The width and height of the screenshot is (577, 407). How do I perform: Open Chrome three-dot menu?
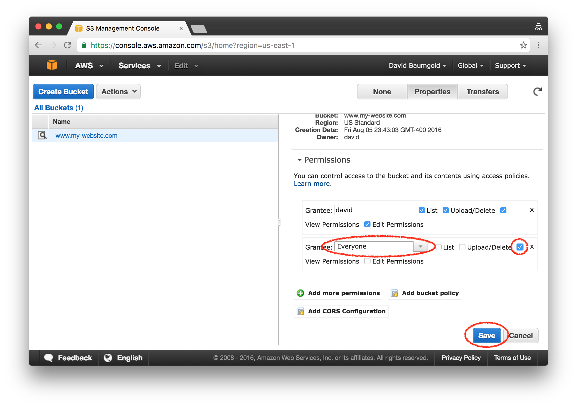pos(539,45)
